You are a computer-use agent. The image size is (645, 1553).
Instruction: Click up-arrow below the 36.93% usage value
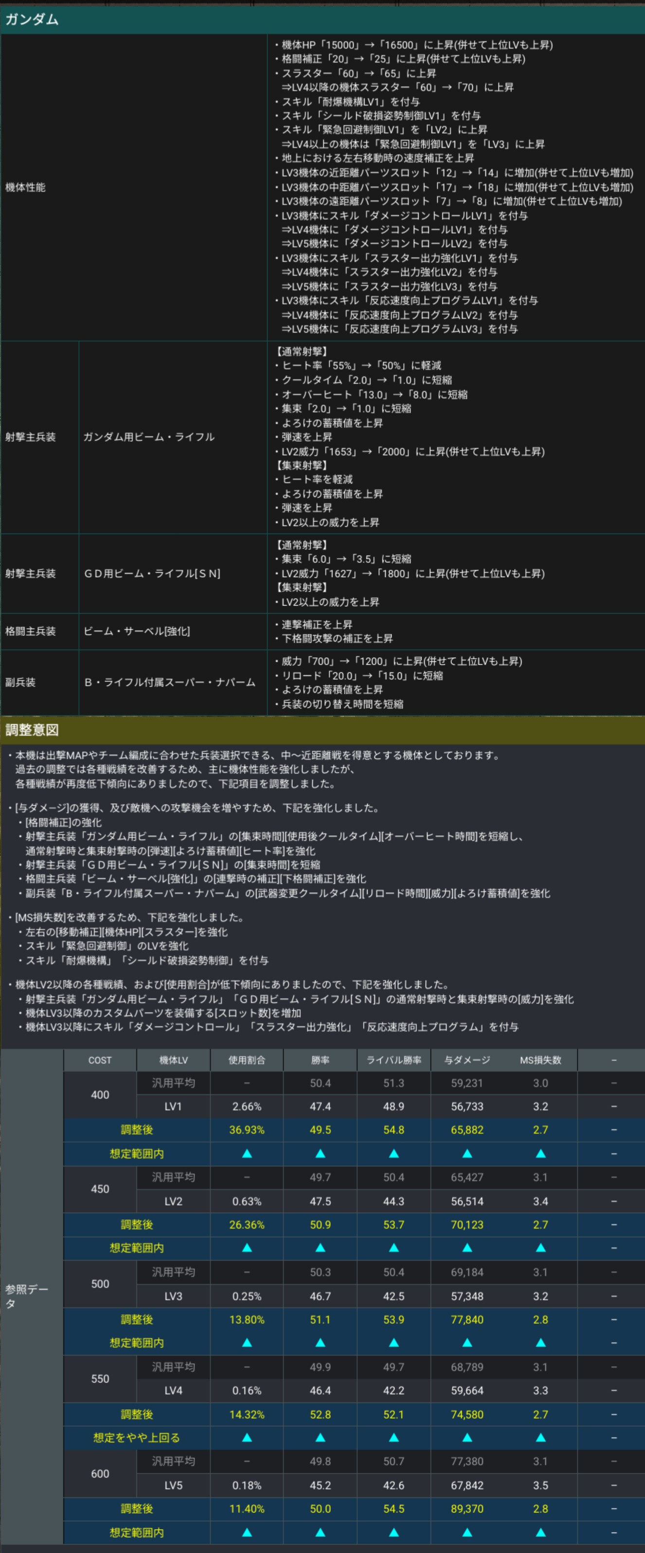point(247,1154)
